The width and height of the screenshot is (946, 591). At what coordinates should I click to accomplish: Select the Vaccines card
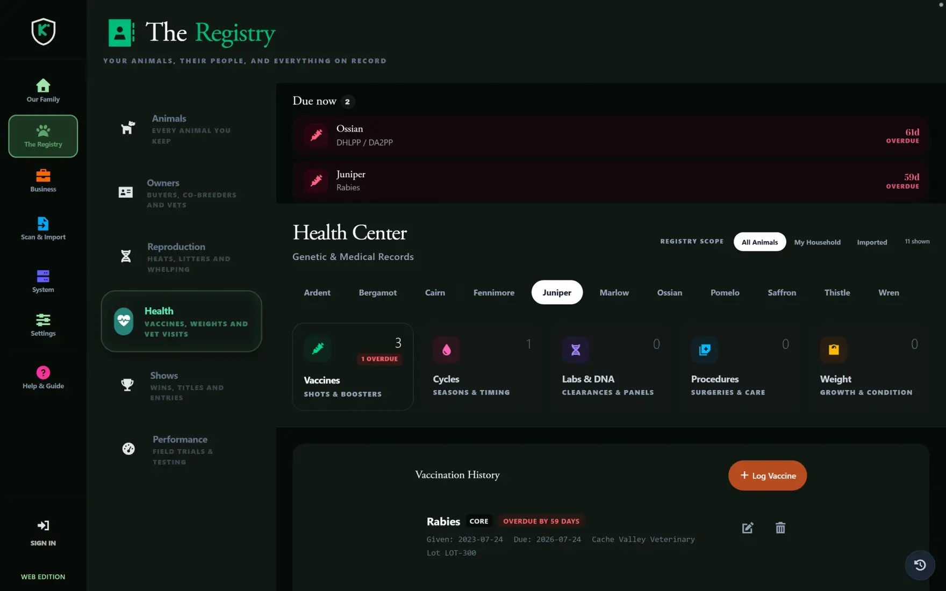(x=353, y=366)
